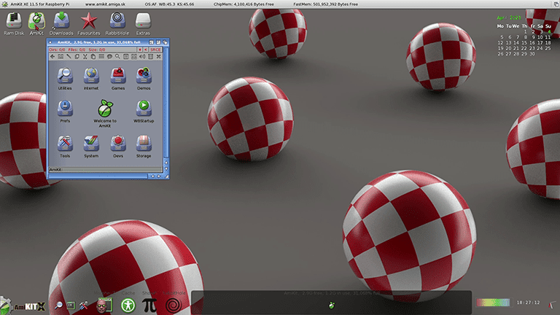560x315 pixels.
Task: Open the Prefs drawer
Action: (65, 112)
